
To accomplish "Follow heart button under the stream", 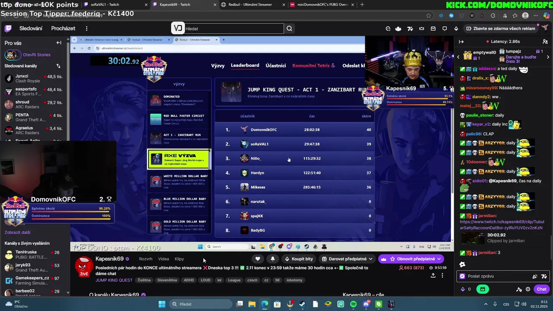I will pyautogui.click(x=258, y=259).
